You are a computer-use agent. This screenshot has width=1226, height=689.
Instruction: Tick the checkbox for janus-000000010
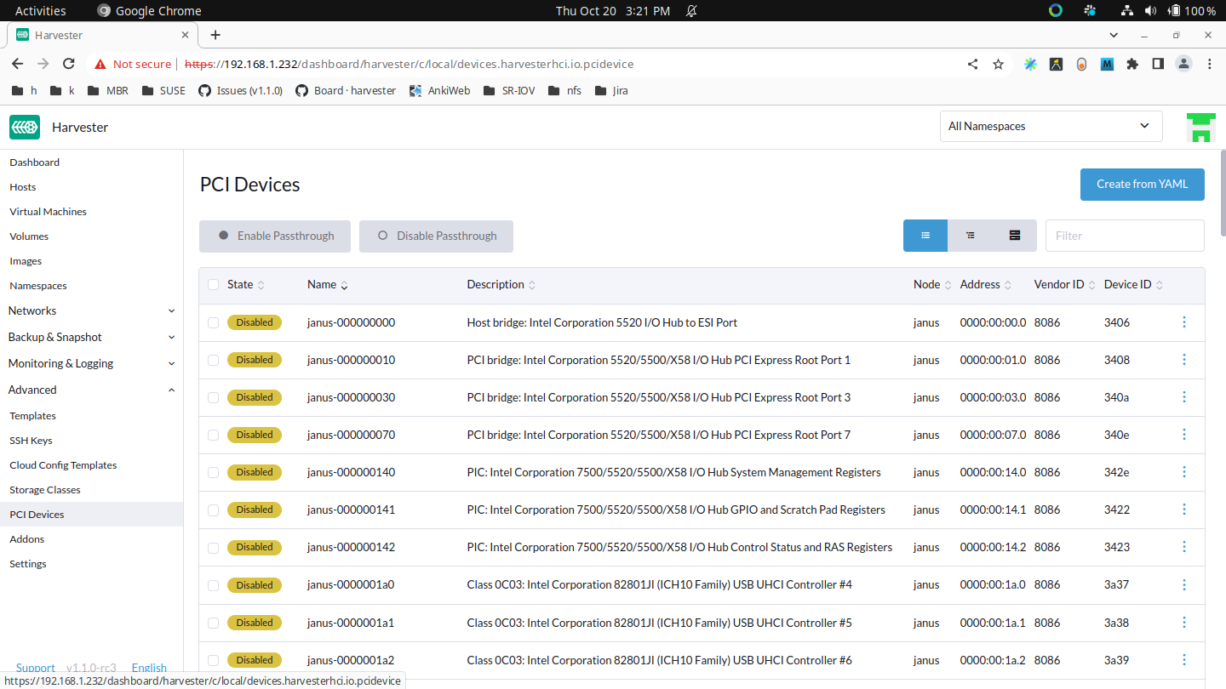(x=214, y=360)
